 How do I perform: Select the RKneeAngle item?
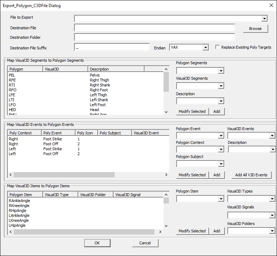(x=19, y=206)
